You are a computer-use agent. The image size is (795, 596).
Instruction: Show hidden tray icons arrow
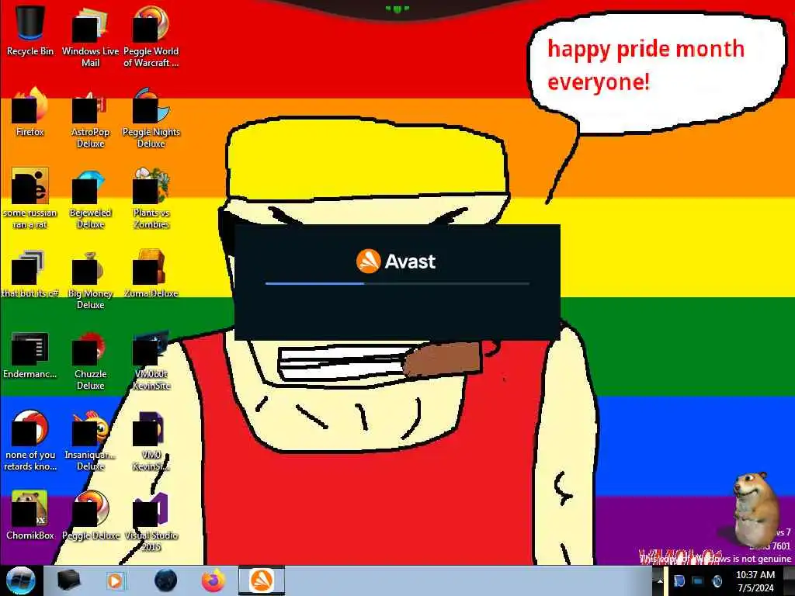coord(660,580)
